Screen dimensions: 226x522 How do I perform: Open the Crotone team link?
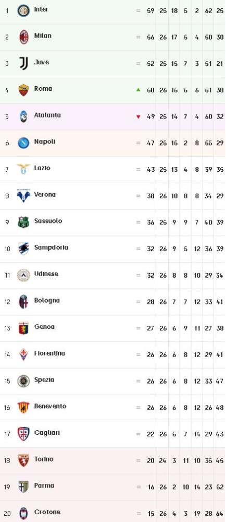pyautogui.click(x=47, y=512)
